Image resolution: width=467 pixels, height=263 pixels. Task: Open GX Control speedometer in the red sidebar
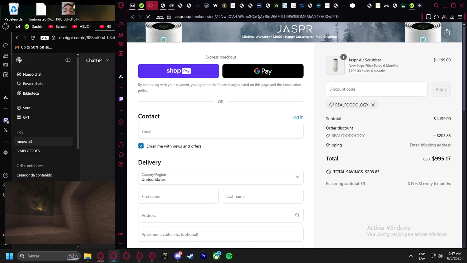[x=121, y=25]
